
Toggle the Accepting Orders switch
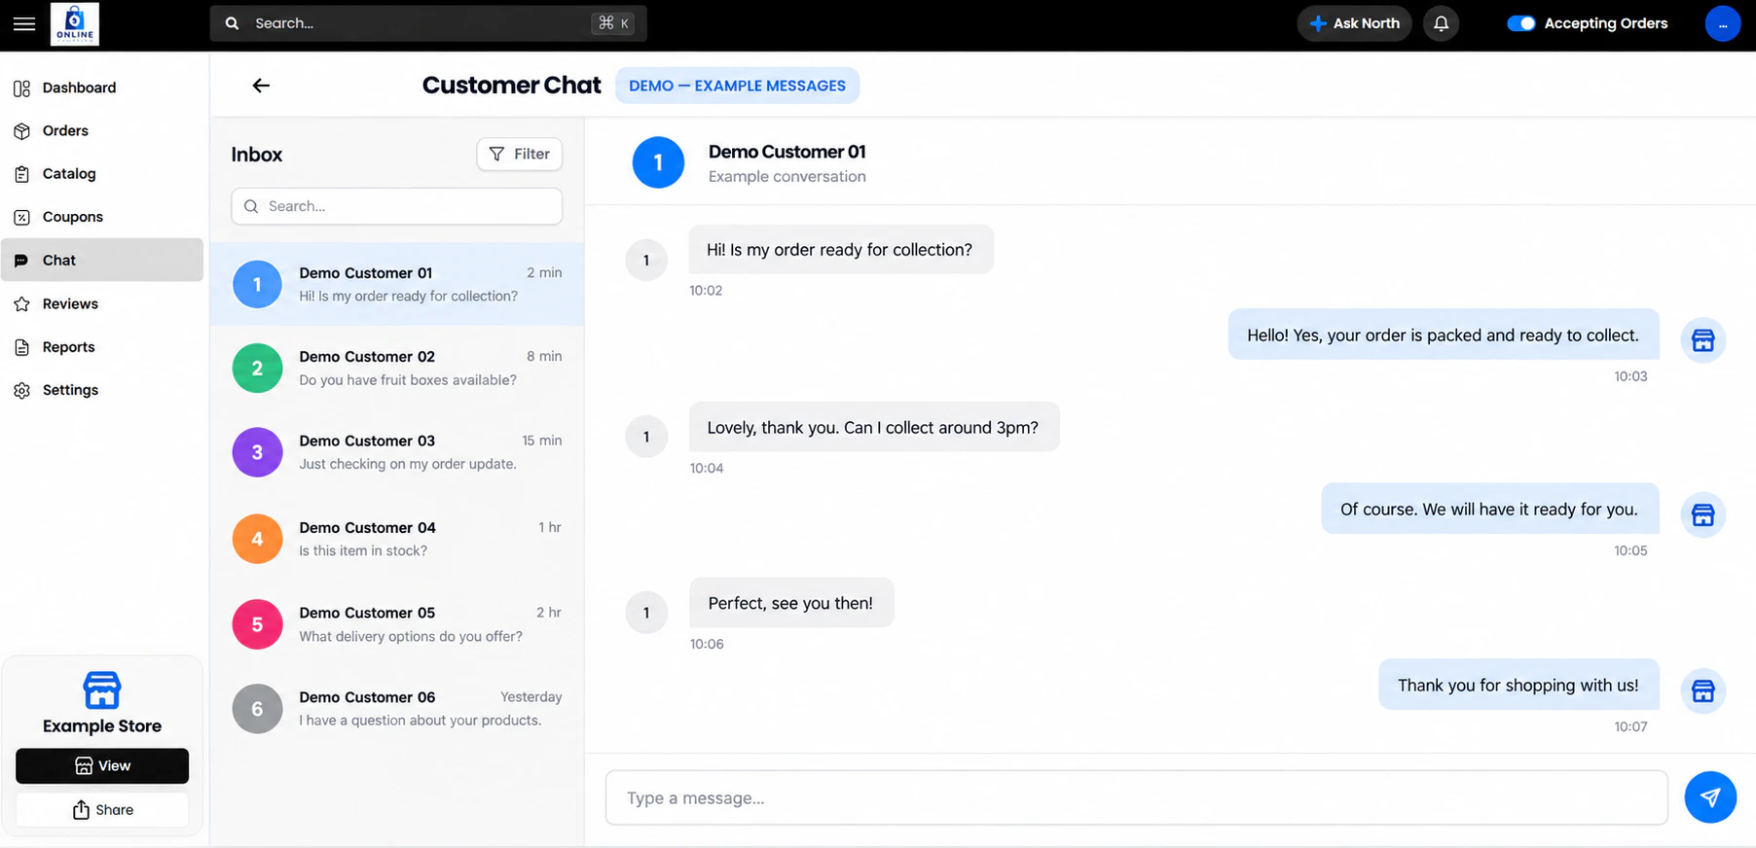pos(1520,23)
